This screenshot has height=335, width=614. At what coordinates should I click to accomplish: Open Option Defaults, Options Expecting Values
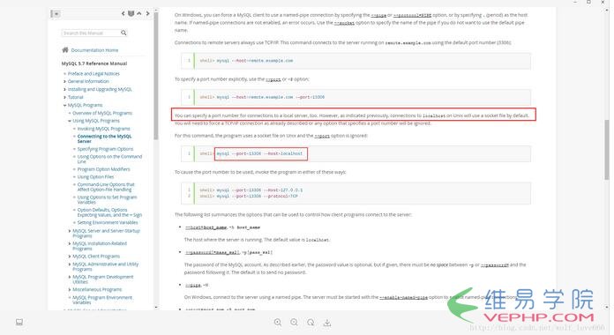(x=109, y=212)
